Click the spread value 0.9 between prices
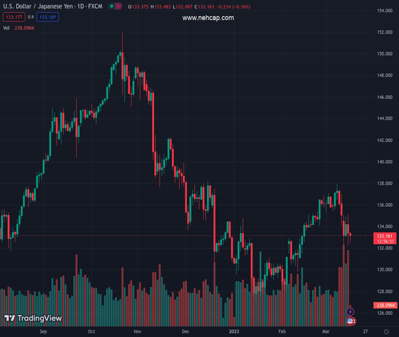Viewport: 399px width, 337px height. 30,17
